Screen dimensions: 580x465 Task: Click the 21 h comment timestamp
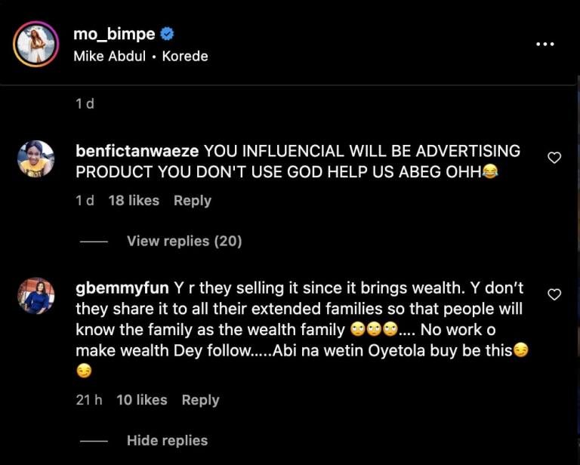click(x=88, y=399)
